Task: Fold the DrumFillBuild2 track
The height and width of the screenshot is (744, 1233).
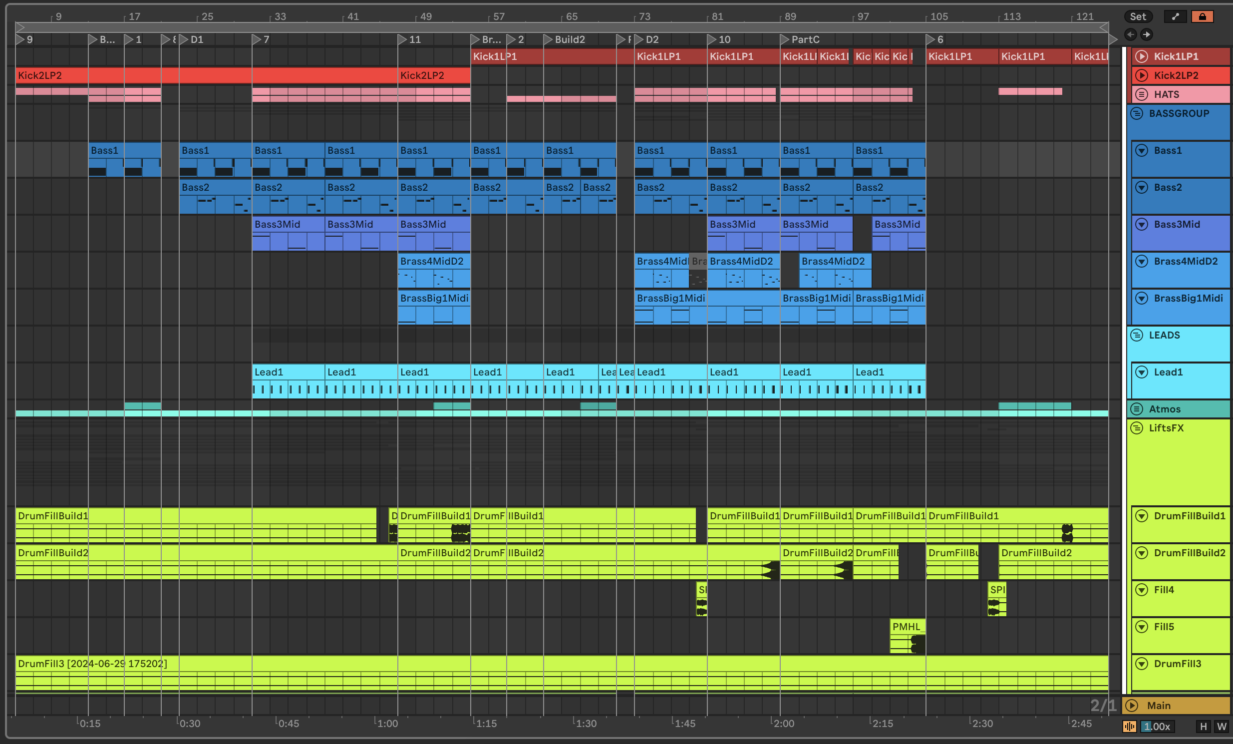Action: coord(1142,553)
